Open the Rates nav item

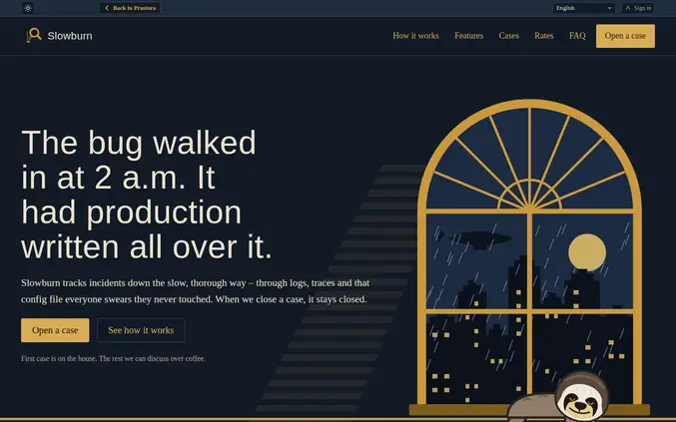click(543, 36)
